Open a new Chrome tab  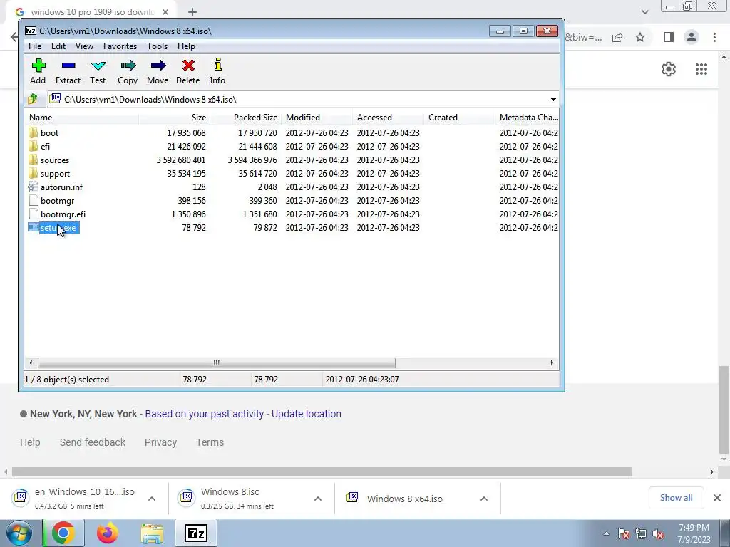pyautogui.click(x=192, y=12)
